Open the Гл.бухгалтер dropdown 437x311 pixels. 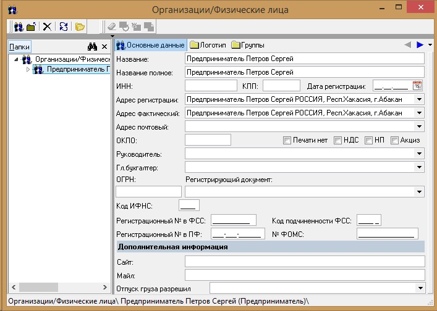click(419, 167)
